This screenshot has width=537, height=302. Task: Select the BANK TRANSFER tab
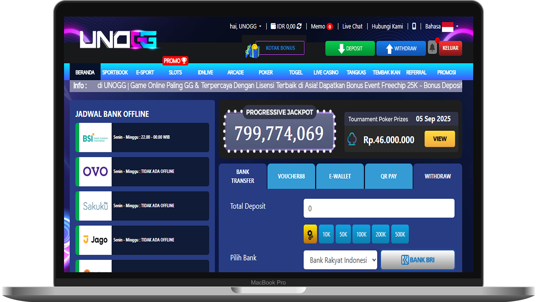242,176
